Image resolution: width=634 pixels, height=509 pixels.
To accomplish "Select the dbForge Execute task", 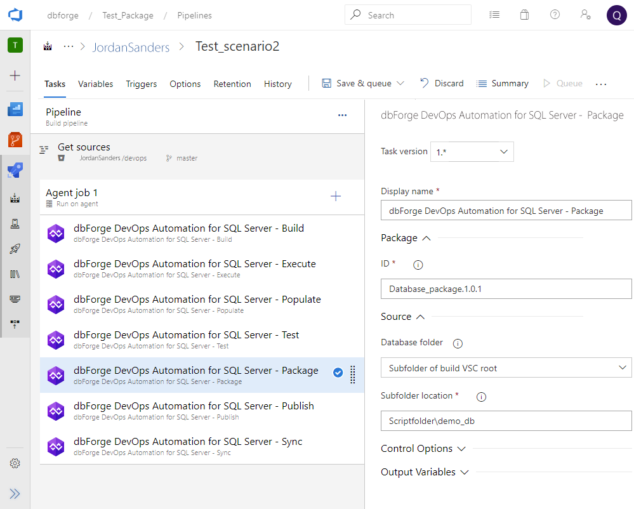I will (202, 268).
